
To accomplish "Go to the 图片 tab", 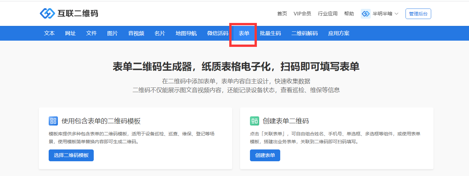I will click(x=112, y=33).
